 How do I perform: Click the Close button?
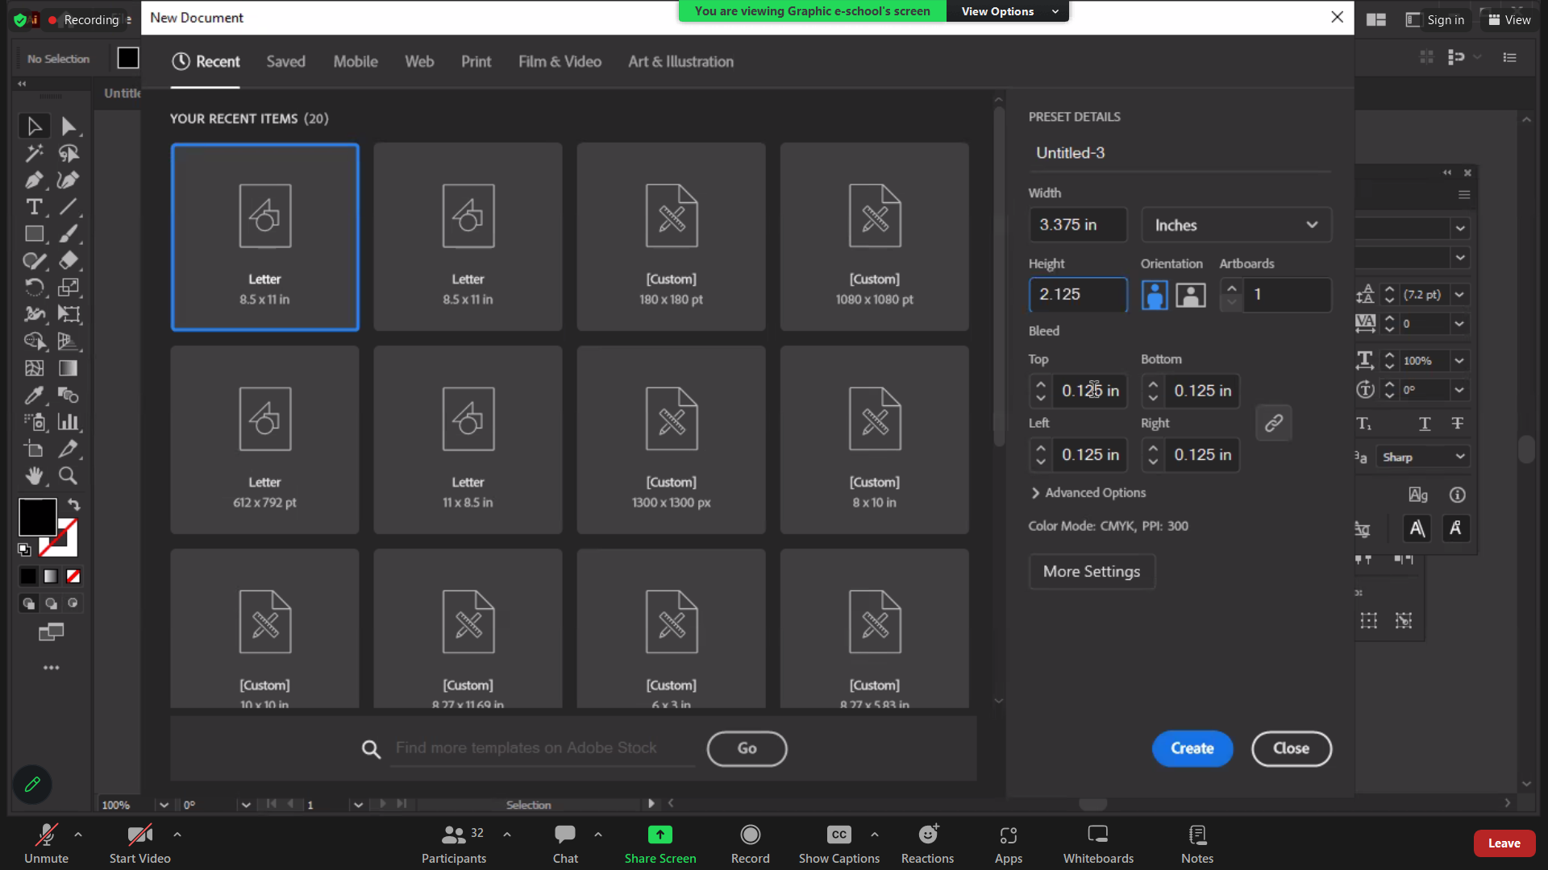(x=1291, y=748)
